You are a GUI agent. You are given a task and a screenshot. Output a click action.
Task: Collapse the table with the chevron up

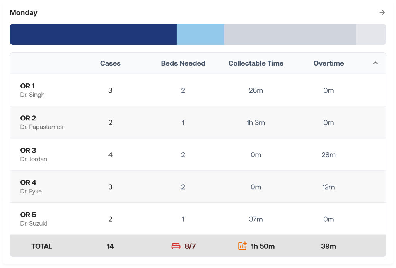click(x=376, y=63)
